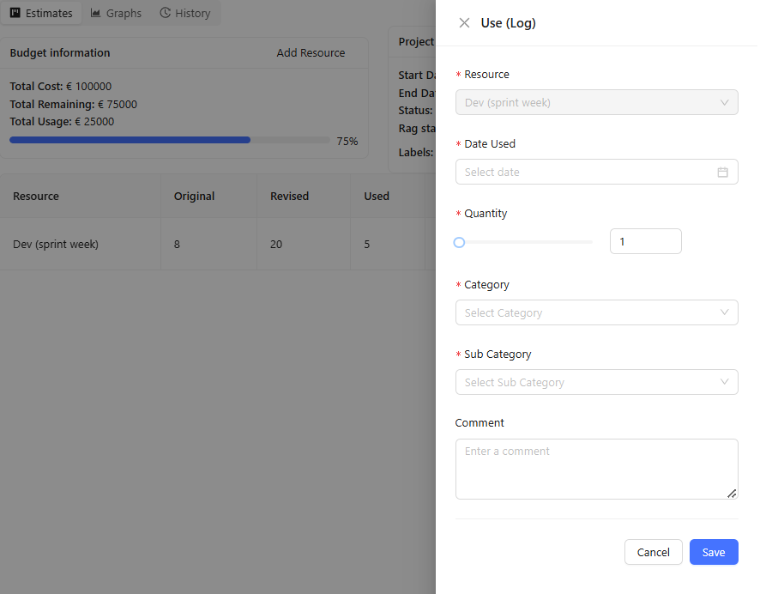The width and height of the screenshot is (766, 594).
Task: Click the Graphs chart icon
Action: pyautogui.click(x=96, y=13)
